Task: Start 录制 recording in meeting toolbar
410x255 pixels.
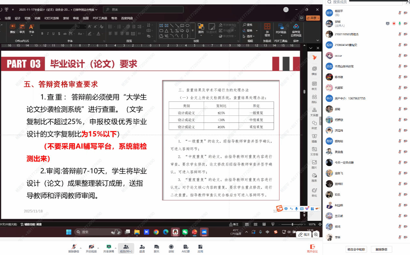Action: pyautogui.click(x=171, y=248)
